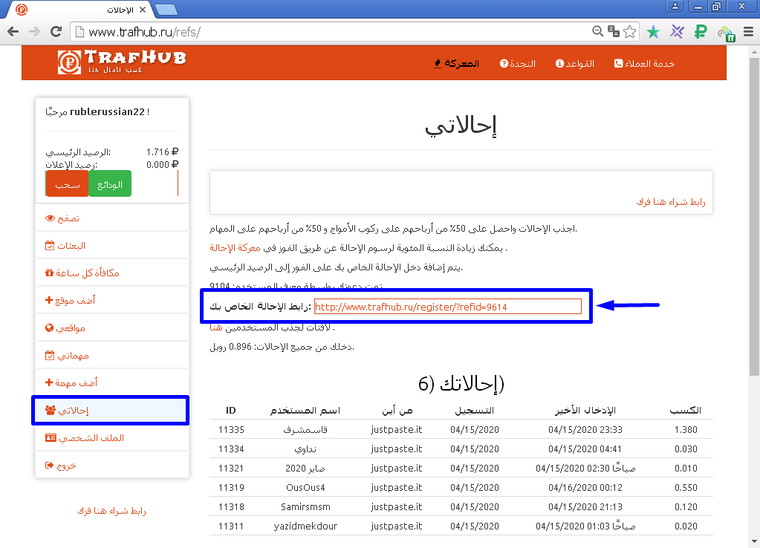The width and height of the screenshot is (760, 548).
Task: Click the الإدخال الأخير column header
Action: tap(585, 411)
